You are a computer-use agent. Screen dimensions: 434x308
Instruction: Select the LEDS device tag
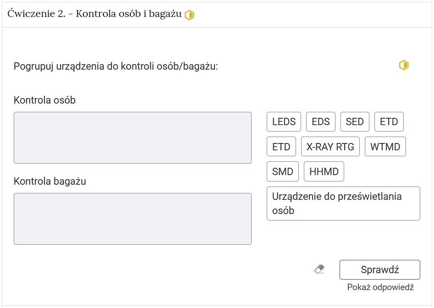284,121
